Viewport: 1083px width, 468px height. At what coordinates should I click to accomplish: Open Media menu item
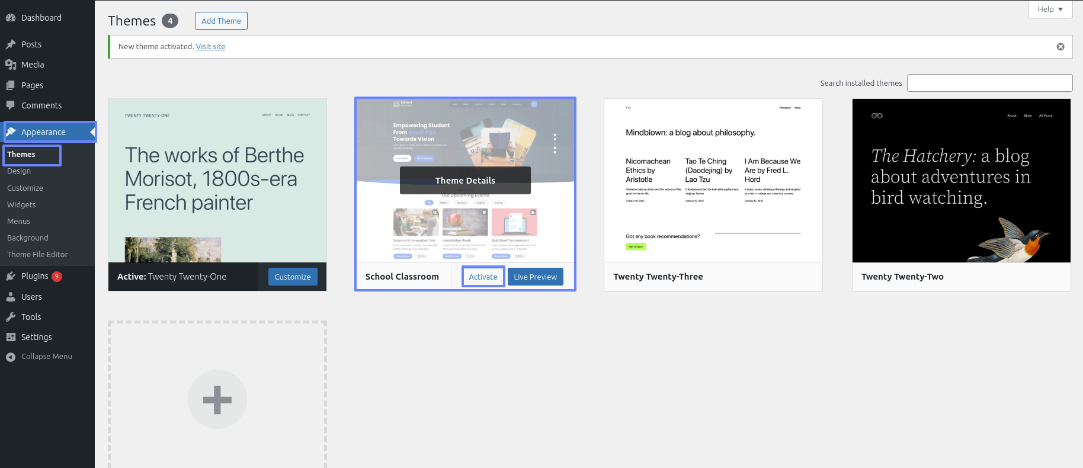[47, 65]
